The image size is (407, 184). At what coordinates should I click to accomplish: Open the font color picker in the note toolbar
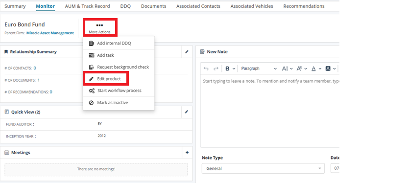(316, 69)
